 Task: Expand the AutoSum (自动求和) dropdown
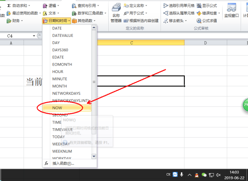tap(21, 6)
